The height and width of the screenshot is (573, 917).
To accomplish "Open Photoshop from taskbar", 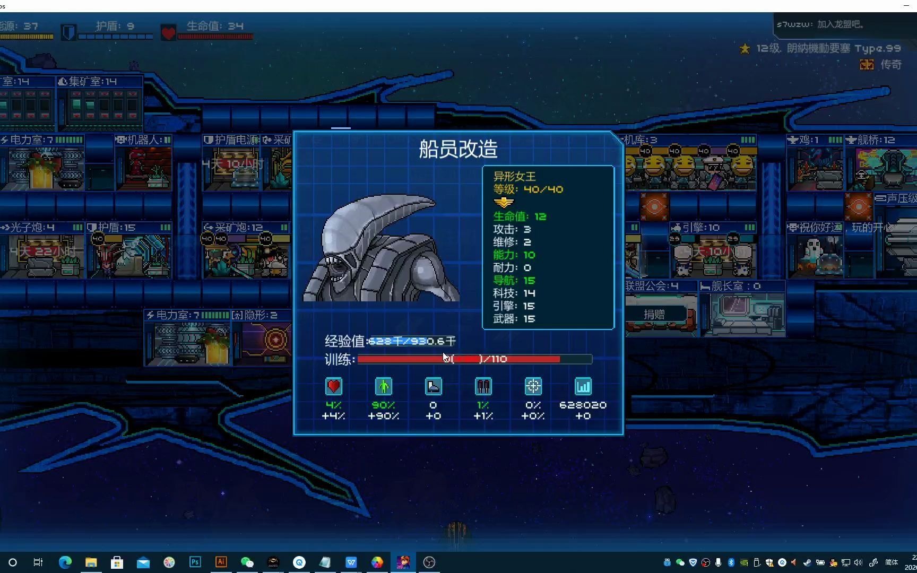I will (x=195, y=562).
